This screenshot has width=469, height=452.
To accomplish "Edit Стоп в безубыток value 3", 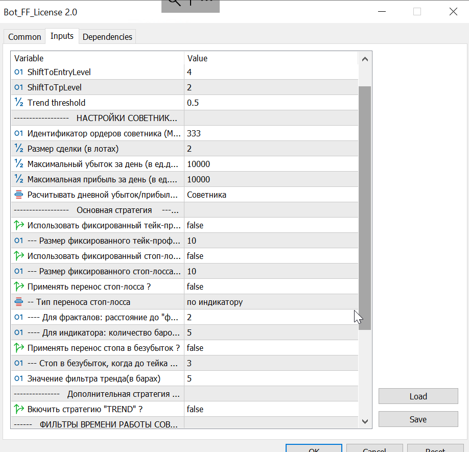I will coord(271,363).
